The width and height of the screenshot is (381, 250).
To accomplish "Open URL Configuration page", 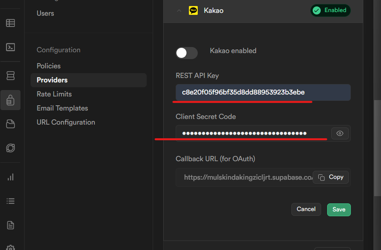I will click(66, 122).
